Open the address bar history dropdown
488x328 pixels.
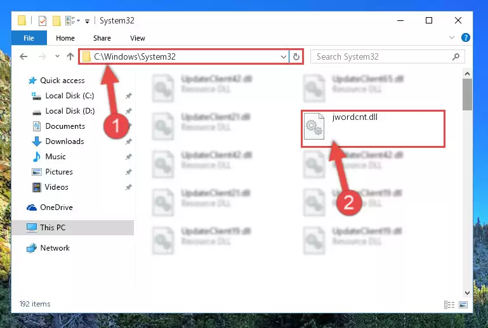tap(283, 57)
